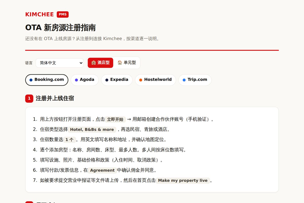This screenshot has width=304, height=203.
Task: Click the 语言 label
Action: pyautogui.click(x=29, y=63)
